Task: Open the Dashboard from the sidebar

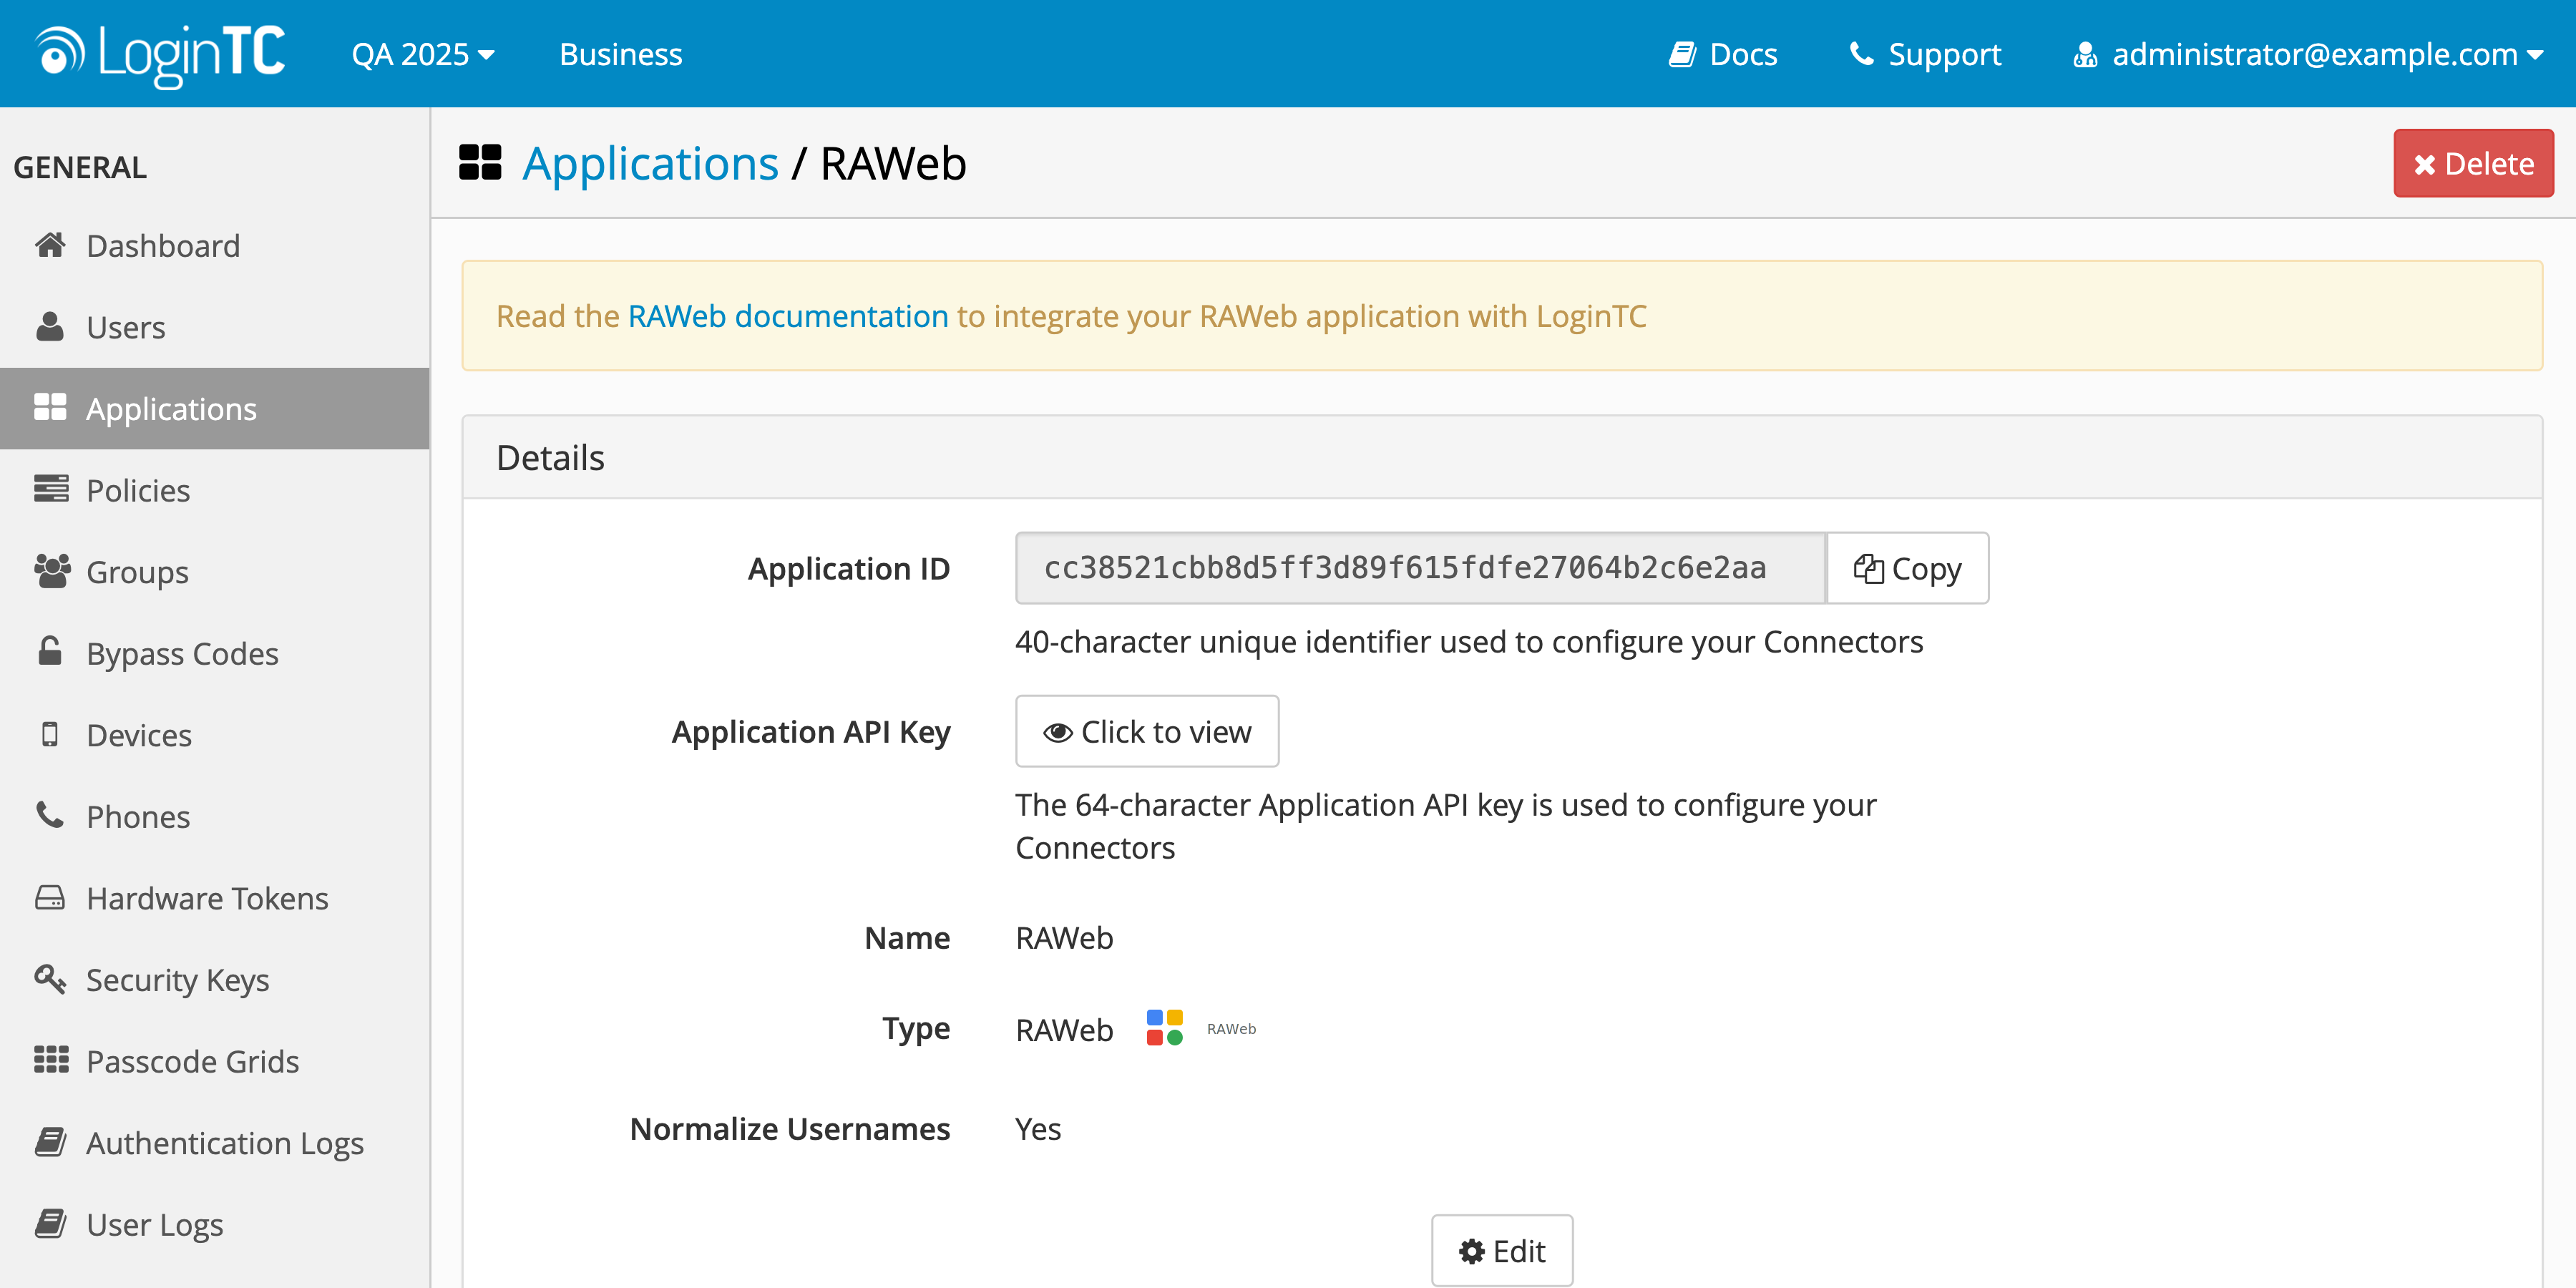Action: [x=50, y=245]
